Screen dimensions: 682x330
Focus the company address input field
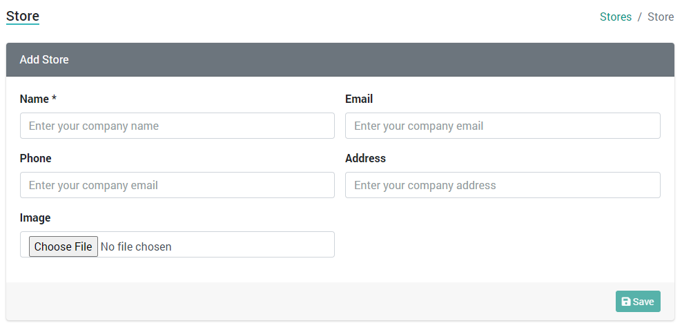(x=503, y=185)
